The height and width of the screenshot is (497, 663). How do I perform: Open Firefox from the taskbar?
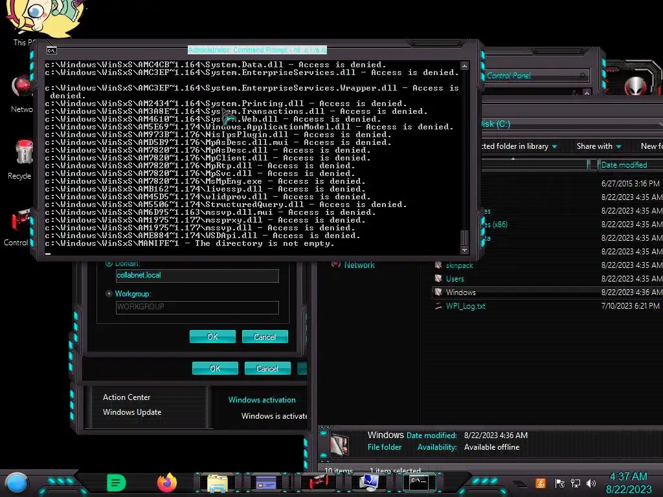[167, 483]
